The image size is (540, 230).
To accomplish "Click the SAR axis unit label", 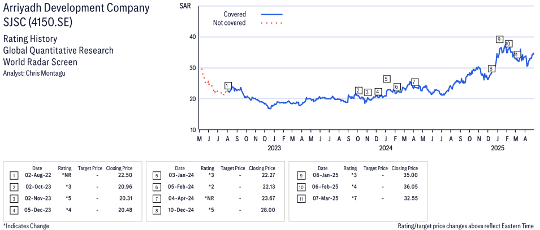I will [x=185, y=6].
